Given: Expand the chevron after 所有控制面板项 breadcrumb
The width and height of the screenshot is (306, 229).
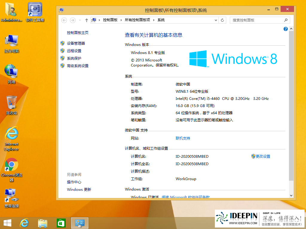Looking at the screenshot, I should coord(154,20).
